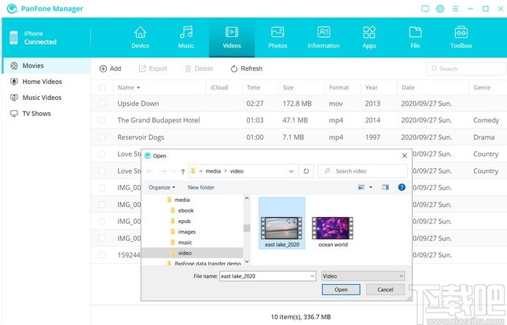Open the Device tab
Screen dimensions: 507x325
pyautogui.click(x=140, y=37)
